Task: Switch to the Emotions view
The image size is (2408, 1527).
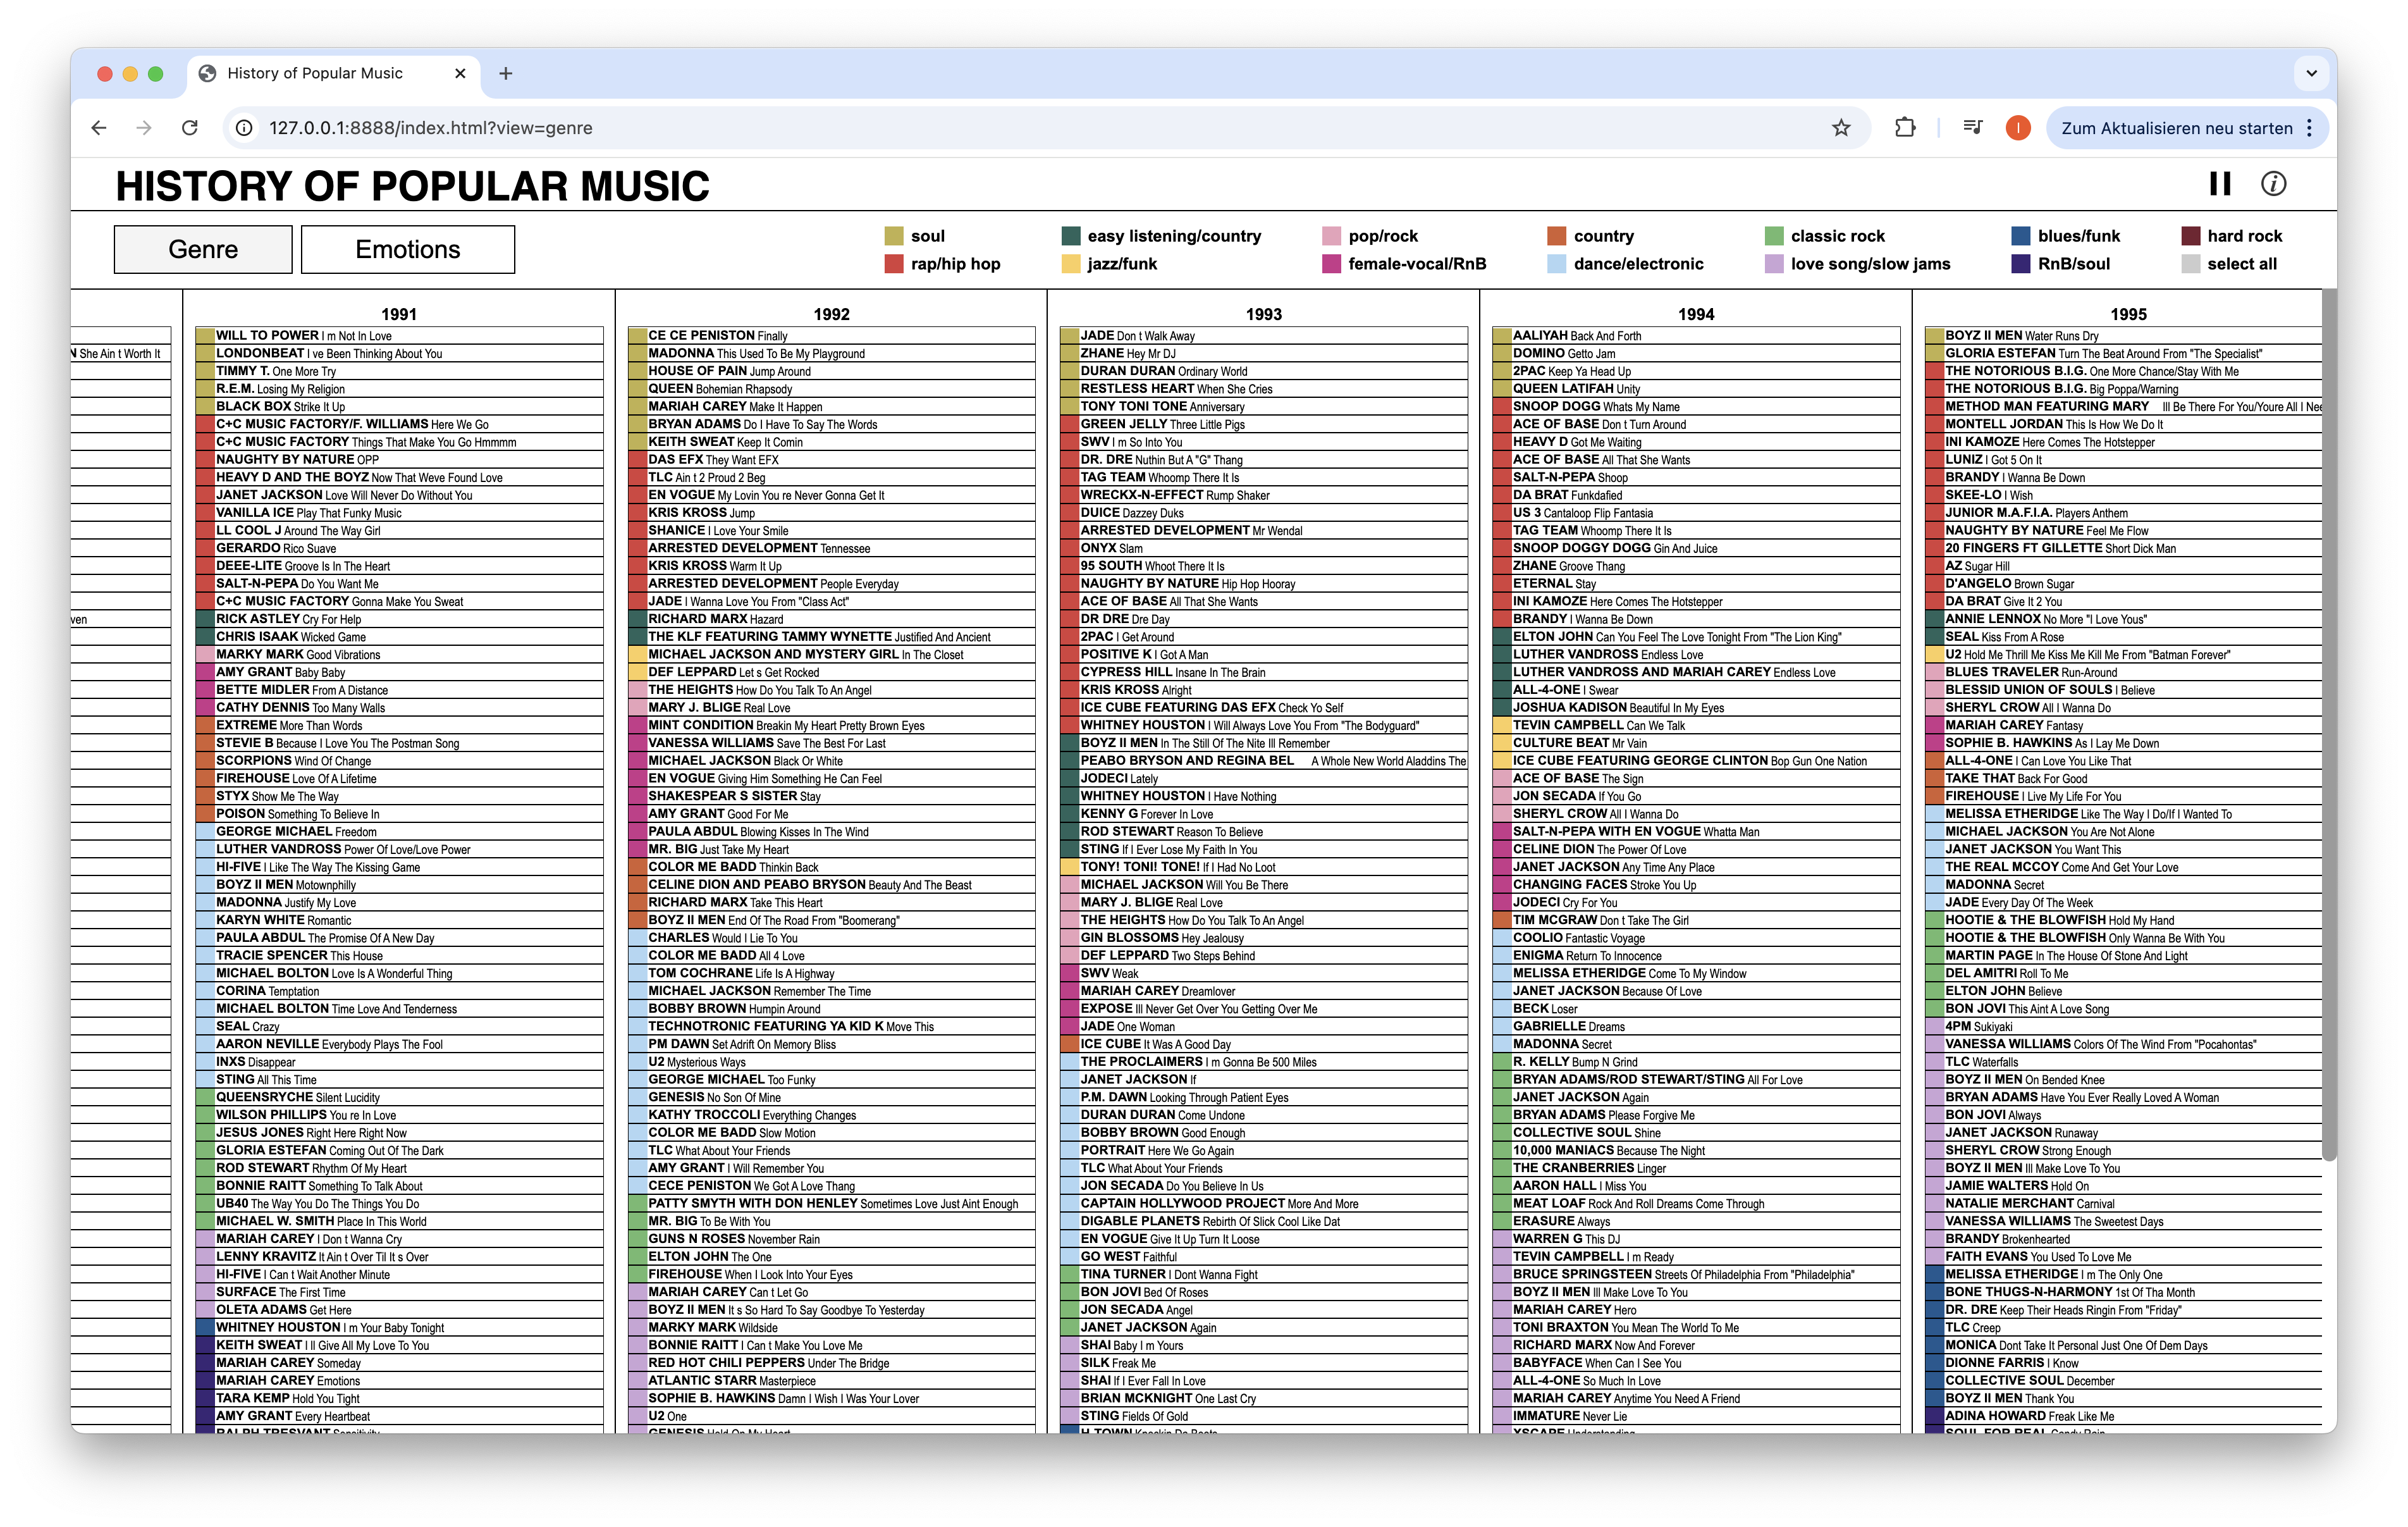Action: [x=408, y=249]
